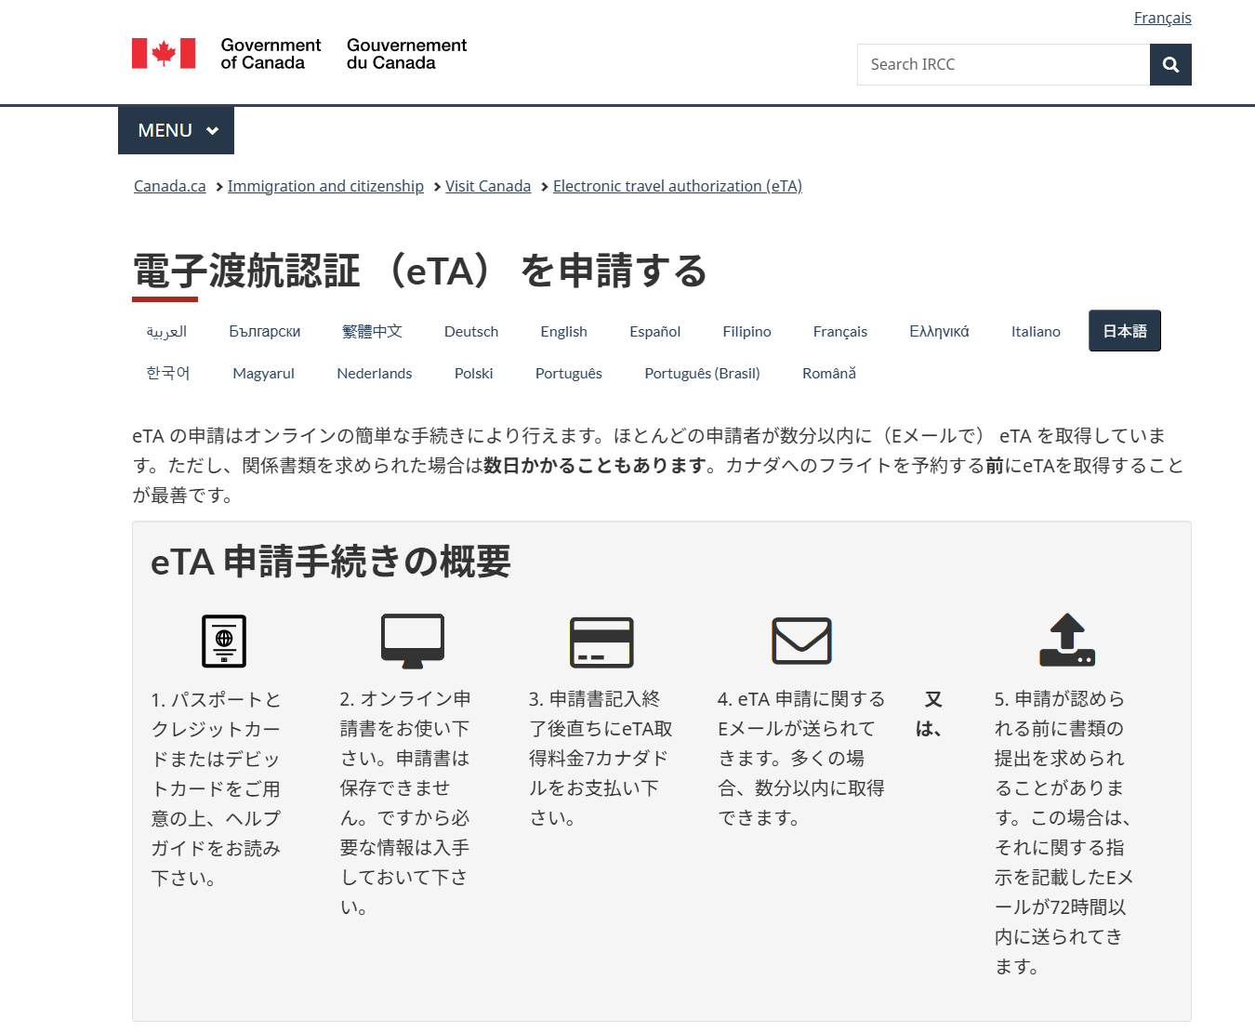
Task: Select the 한국어 language tab
Action: click(x=168, y=373)
